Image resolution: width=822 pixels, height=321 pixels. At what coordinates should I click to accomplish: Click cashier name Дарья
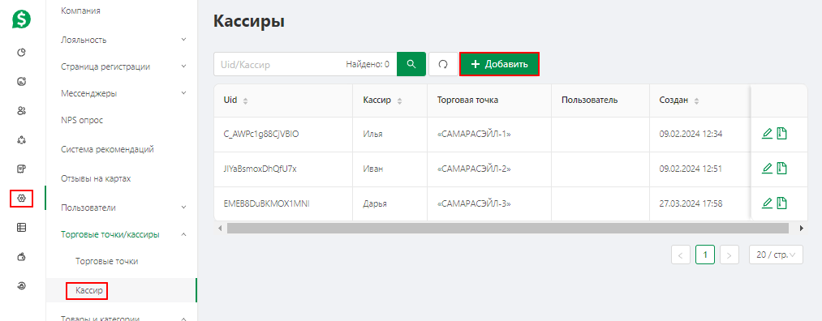pyautogui.click(x=375, y=203)
